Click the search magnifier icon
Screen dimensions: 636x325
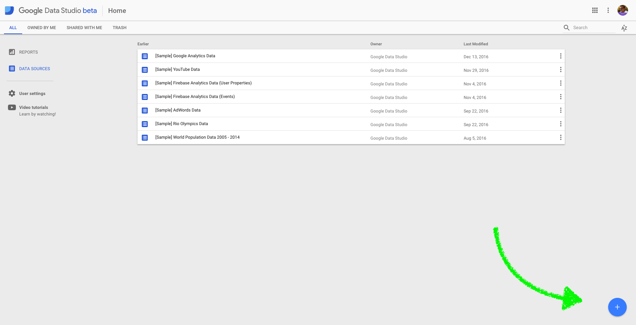tap(567, 28)
